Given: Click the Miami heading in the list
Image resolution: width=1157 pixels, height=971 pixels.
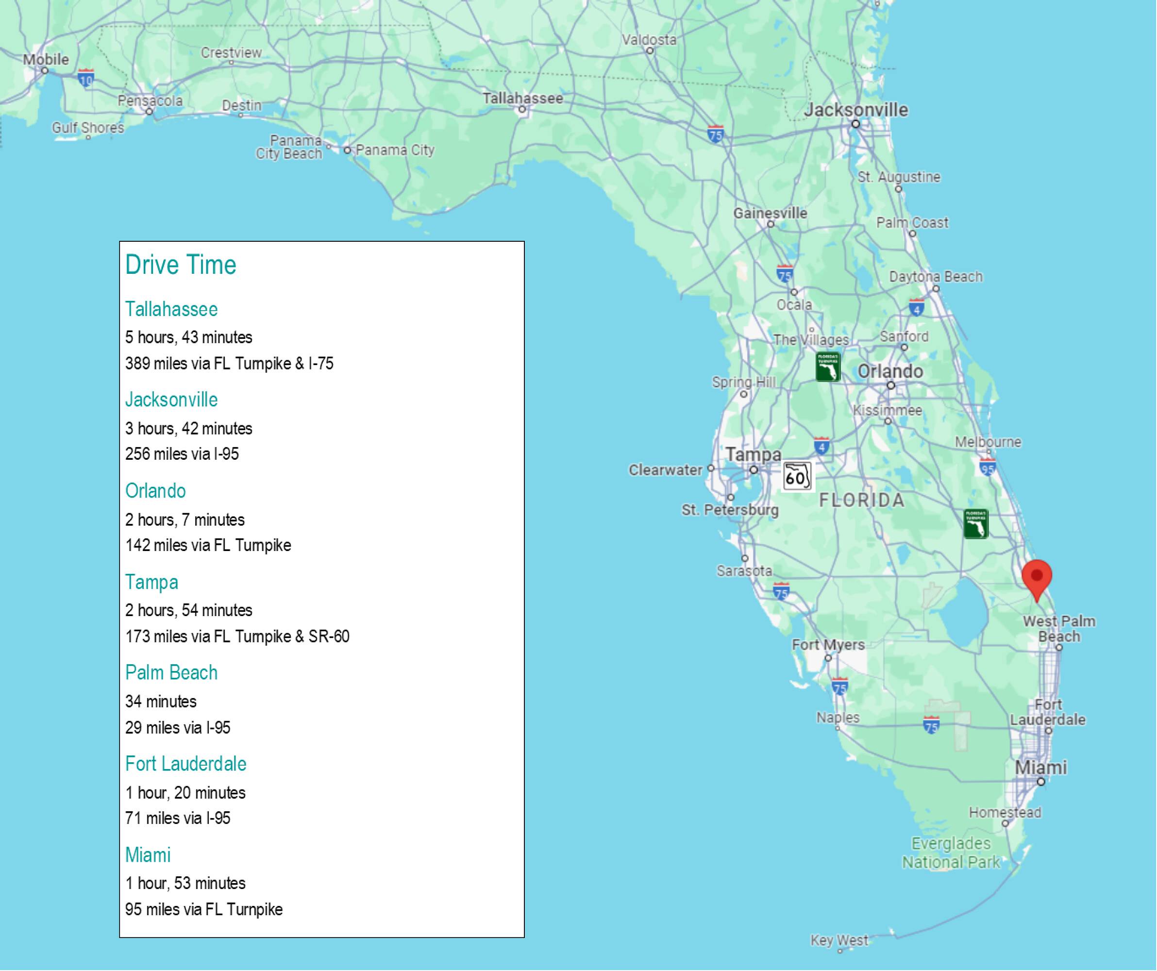Looking at the screenshot, I should tap(148, 854).
